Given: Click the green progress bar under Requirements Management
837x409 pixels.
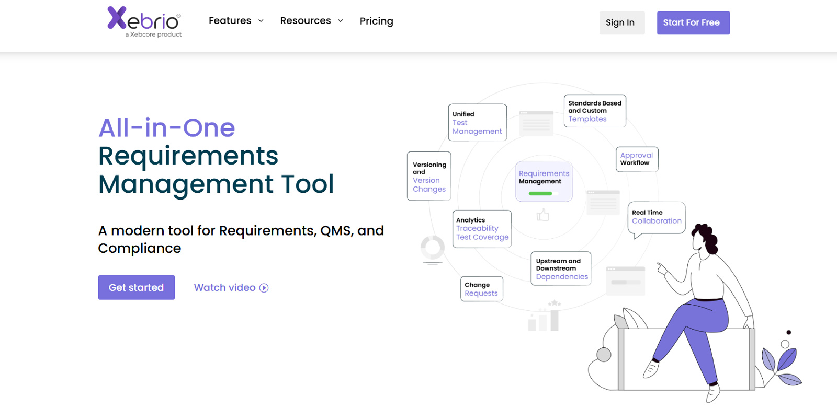Looking at the screenshot, I should click(541, 194).
